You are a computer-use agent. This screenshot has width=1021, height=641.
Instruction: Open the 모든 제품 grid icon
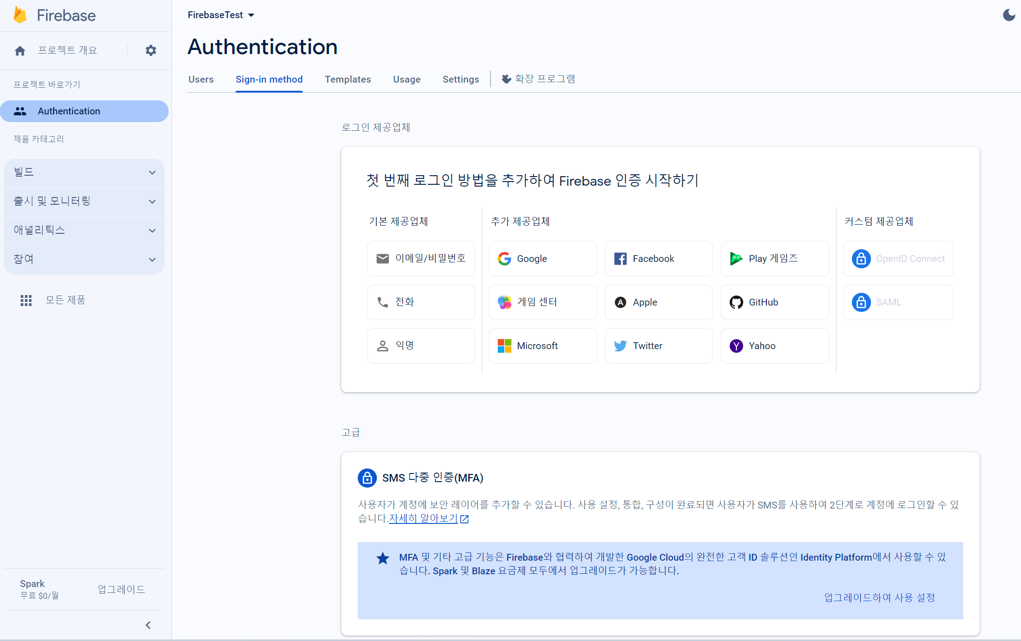(x=26, y=300)
